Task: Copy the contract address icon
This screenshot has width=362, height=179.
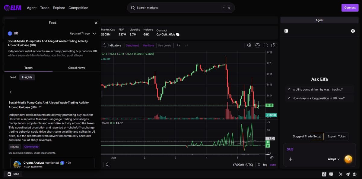Action: pyautogui.click(x=178, y=35)
